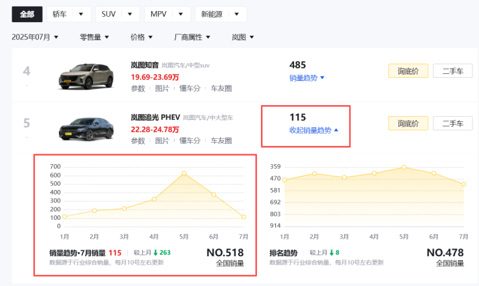The width and height of the screenshot is (479, 286).
Task: Click 询底价 button for 岚图知音
Action: [408, 71]
